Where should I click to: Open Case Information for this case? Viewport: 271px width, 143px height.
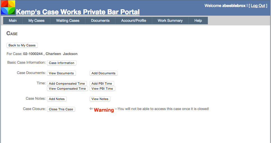tap(61, 63)
